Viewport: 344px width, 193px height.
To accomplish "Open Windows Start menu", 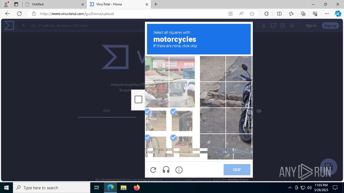I will pos(6,188).
